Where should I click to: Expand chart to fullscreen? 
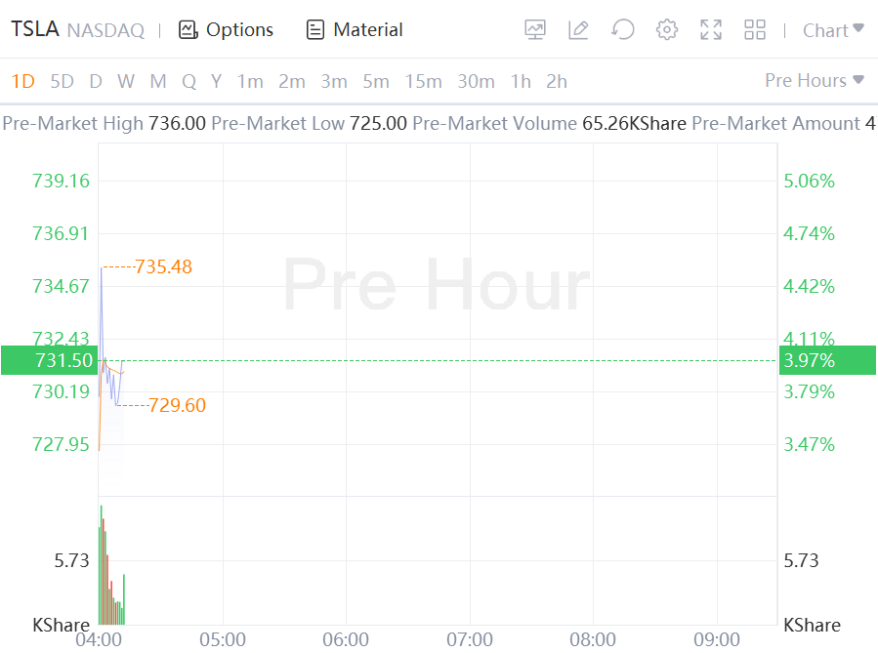[711, 30]
